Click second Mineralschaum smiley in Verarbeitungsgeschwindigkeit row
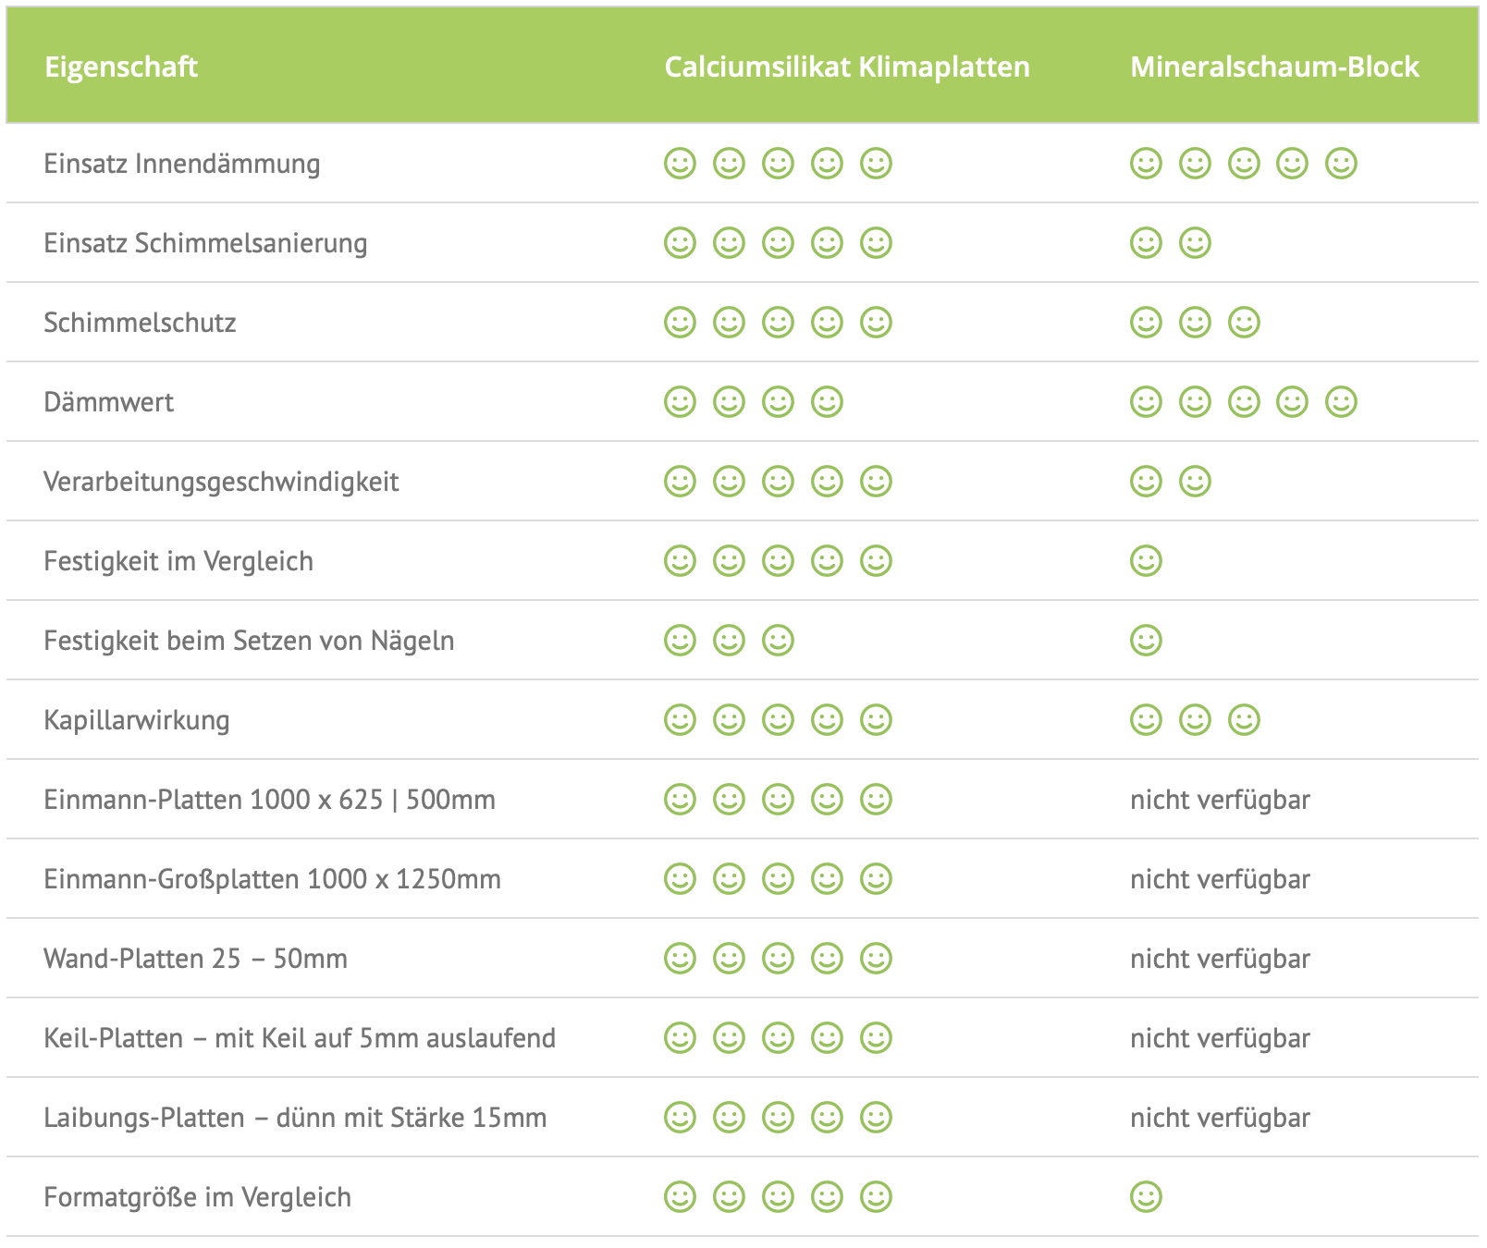Screen dimensions: 1487x1248 coord(1195,481)
